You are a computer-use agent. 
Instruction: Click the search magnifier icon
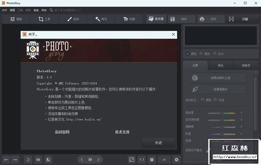click(x=51, y=10)
